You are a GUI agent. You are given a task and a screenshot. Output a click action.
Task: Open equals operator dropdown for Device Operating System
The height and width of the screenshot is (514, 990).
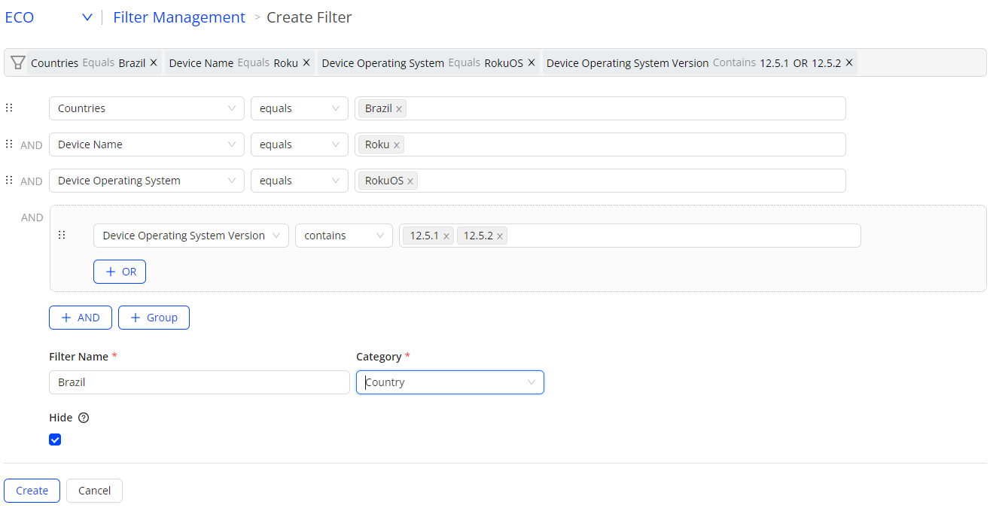click(x=300, y=181)
